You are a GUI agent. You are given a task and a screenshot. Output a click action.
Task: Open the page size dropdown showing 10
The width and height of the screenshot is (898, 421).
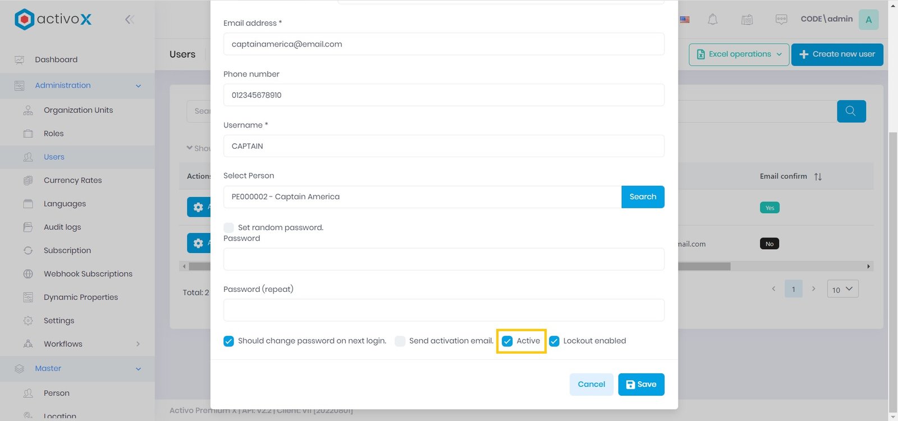pos(842,289)
